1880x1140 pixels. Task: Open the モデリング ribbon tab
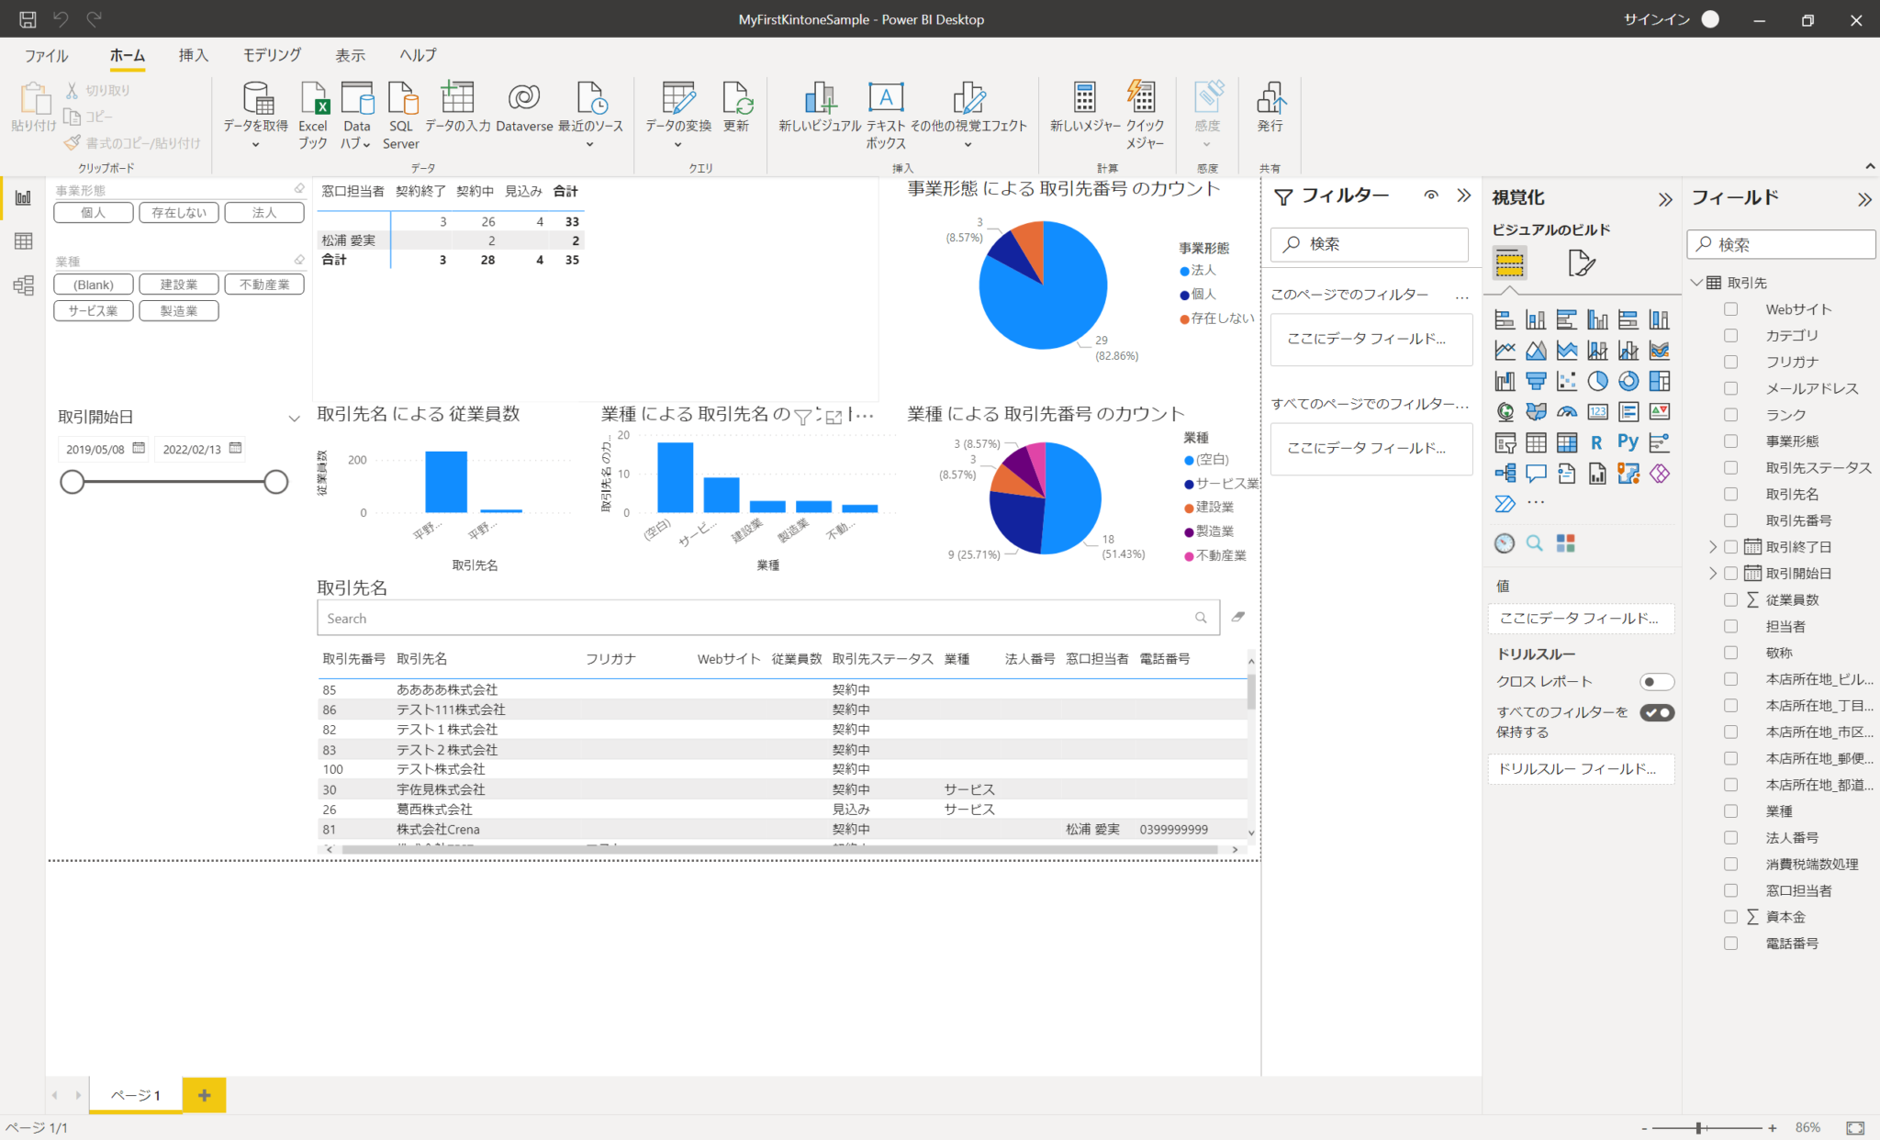point(270,55)
